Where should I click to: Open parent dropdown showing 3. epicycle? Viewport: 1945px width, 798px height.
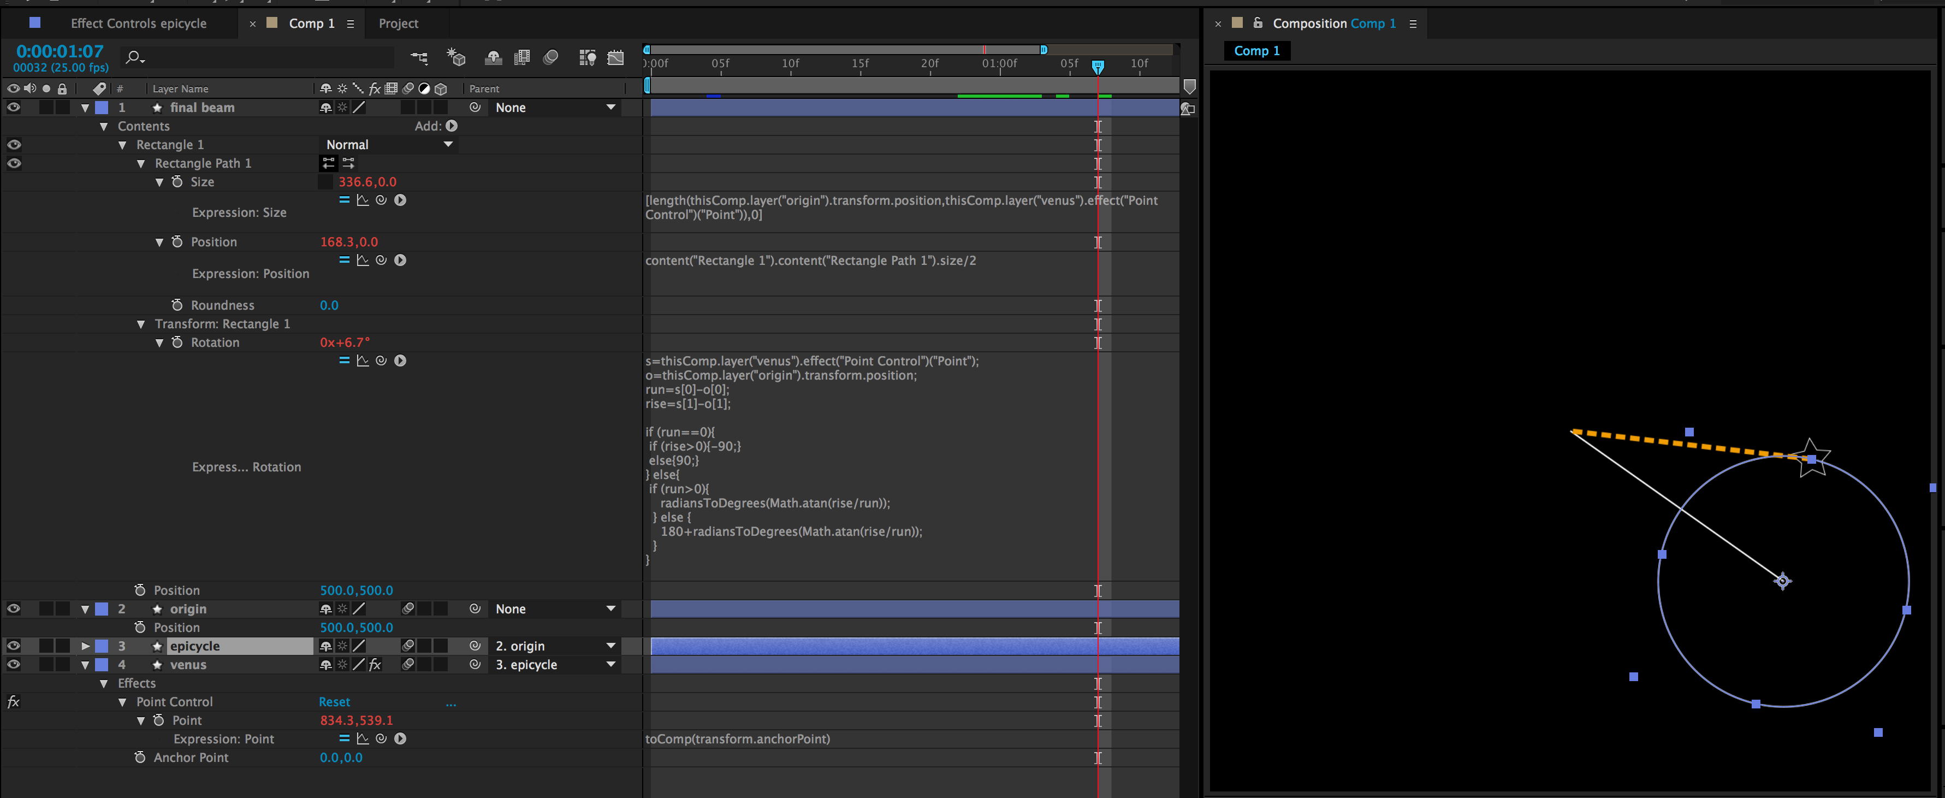point(555,665)
